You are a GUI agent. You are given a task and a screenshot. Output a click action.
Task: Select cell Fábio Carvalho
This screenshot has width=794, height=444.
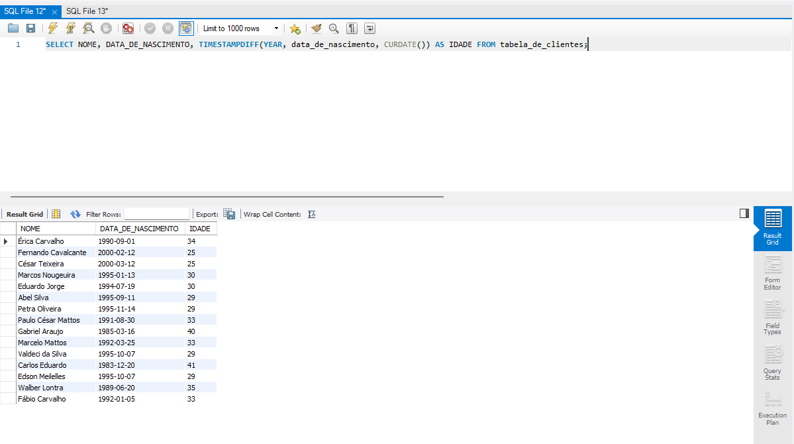point(56,399)
